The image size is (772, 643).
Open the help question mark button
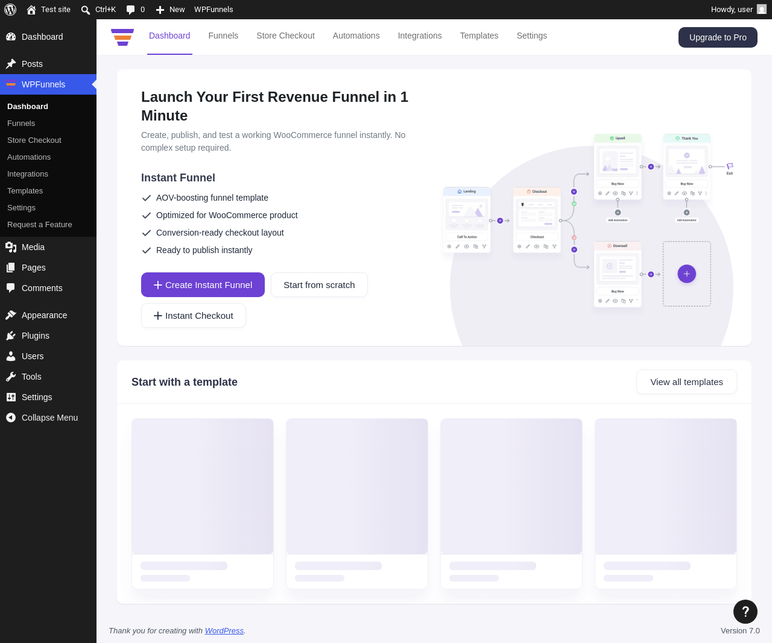(745, 612)
